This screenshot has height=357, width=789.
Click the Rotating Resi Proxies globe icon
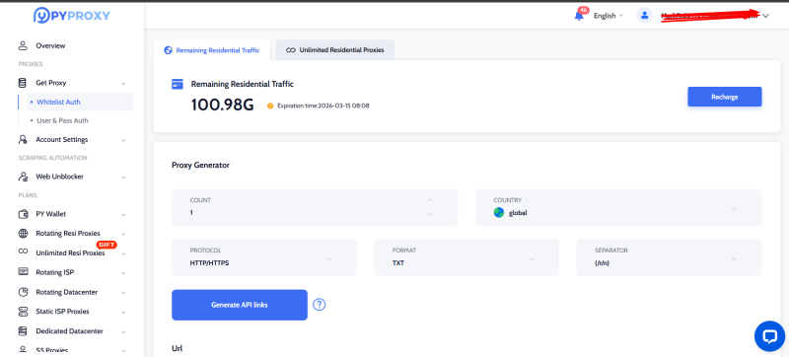(x=23, y=234)
